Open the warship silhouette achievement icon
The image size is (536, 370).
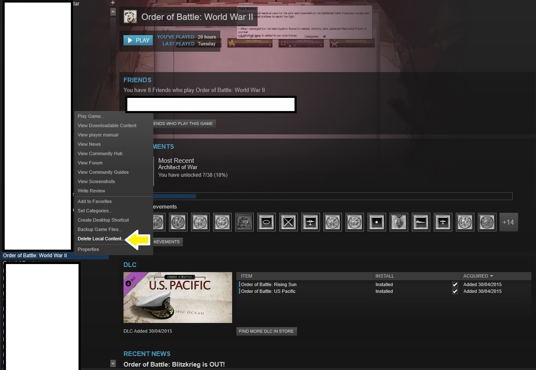[x=421, y=222]
